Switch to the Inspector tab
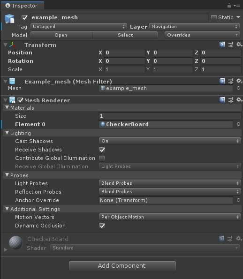 pos(23,6)
